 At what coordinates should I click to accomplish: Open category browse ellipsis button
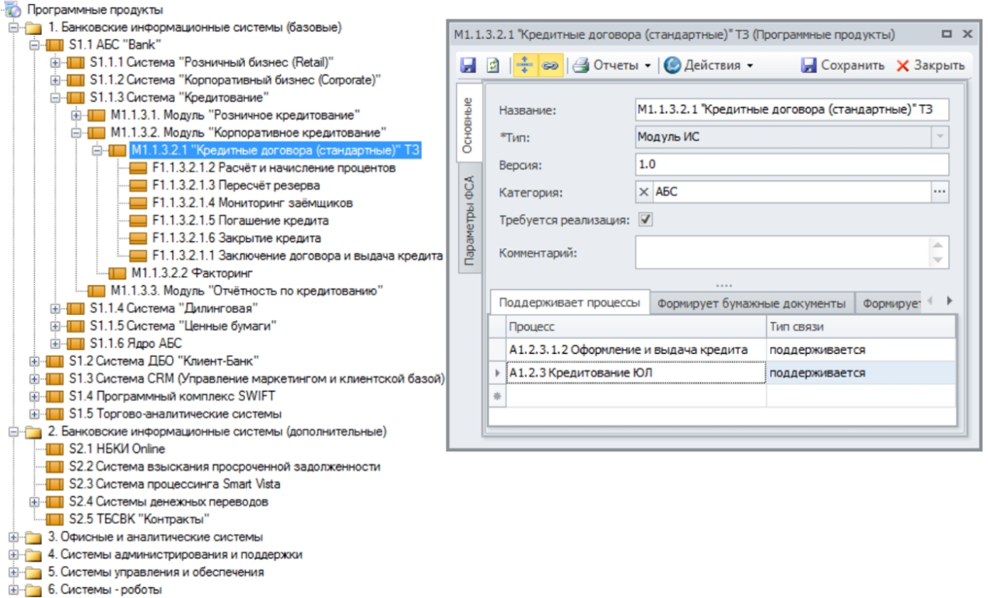pos(941,191)
